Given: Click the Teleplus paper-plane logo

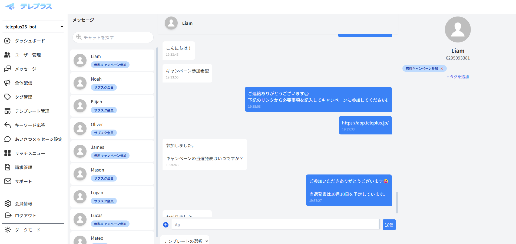Looking at the screenshot, I should [x=10, y=6].
